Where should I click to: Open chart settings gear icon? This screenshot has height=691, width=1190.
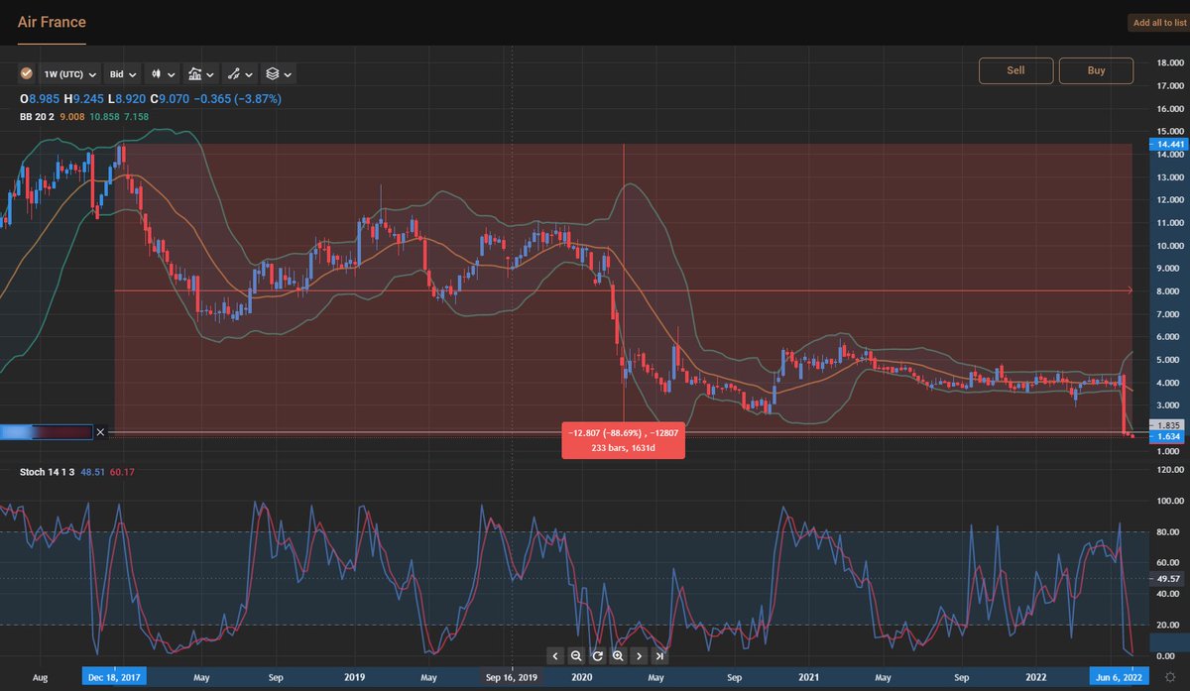1170,678
